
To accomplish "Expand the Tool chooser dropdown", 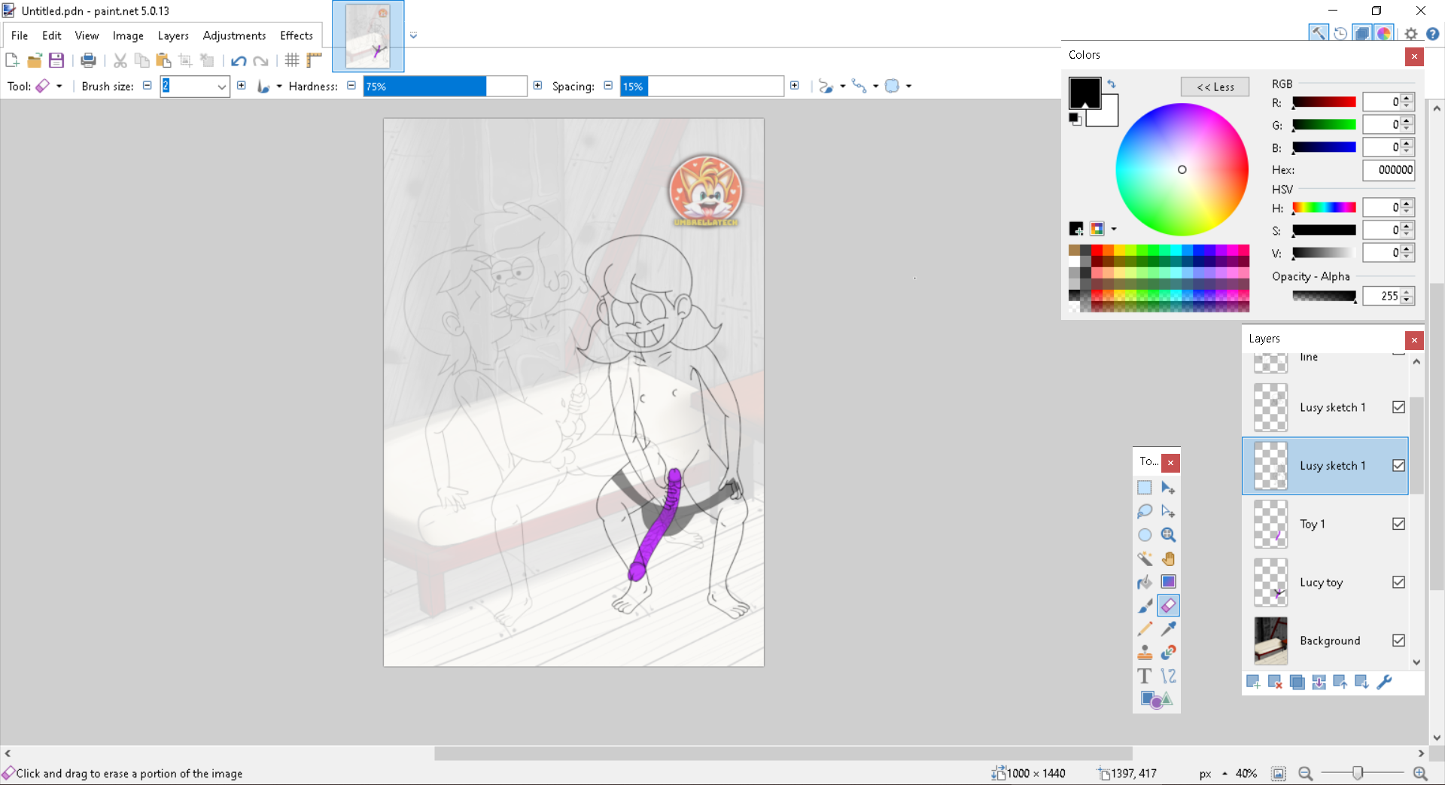I will [x=59, y=87].
